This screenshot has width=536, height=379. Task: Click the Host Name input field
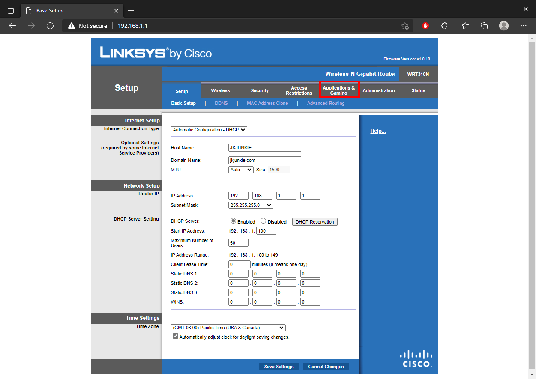click(x=265, y=148)
